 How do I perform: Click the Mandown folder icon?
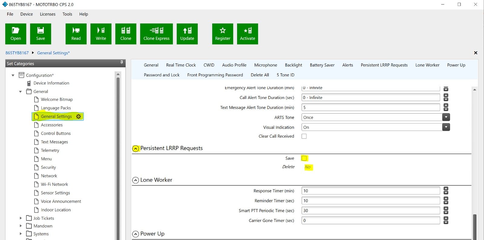click(29, 226)
